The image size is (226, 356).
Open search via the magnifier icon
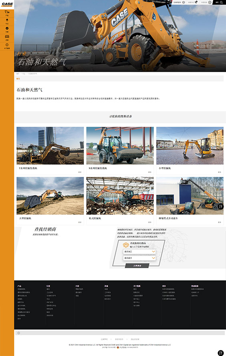coord(221,2)
